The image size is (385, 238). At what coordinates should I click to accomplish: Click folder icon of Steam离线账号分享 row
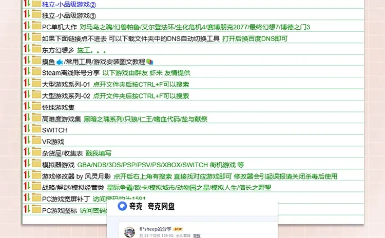pos(36,71)
